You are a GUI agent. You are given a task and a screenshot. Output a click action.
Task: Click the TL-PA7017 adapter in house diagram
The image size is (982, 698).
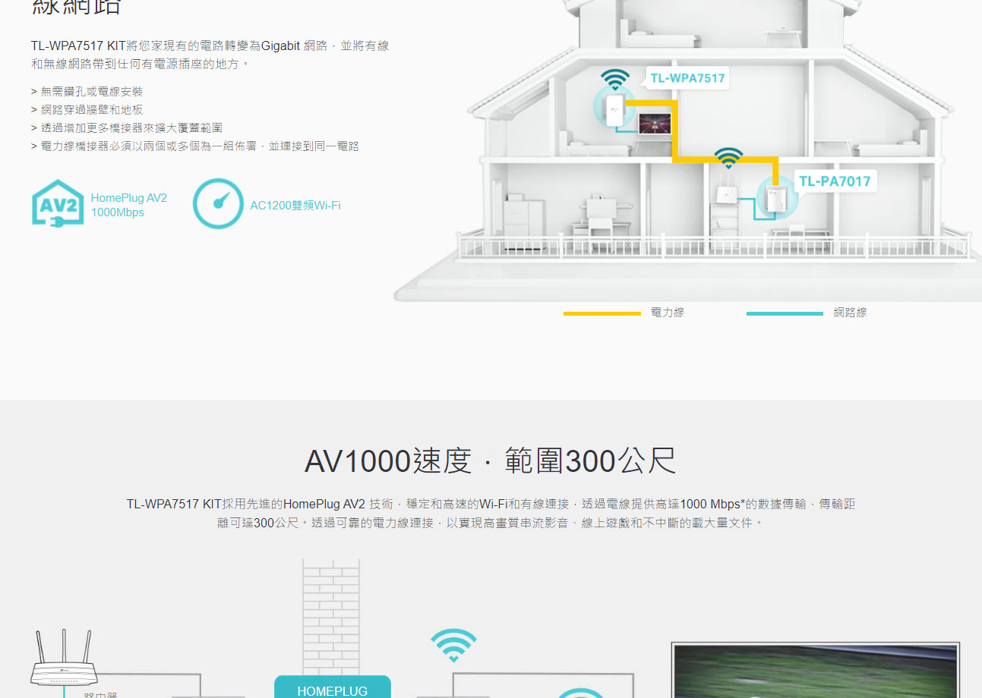(776, 199)
